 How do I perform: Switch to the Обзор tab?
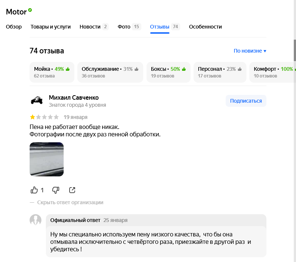point(14,27)
